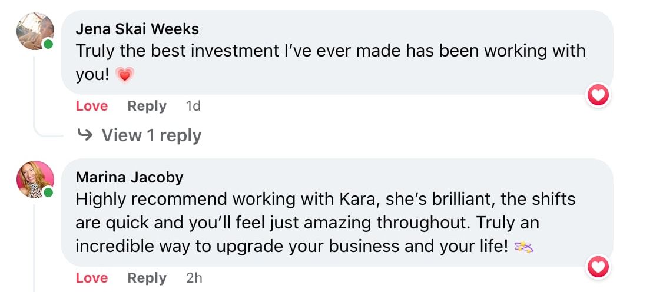Open Marina Jacoby's profile picture
Screen dimensions: 653x292
coord(35,180)
